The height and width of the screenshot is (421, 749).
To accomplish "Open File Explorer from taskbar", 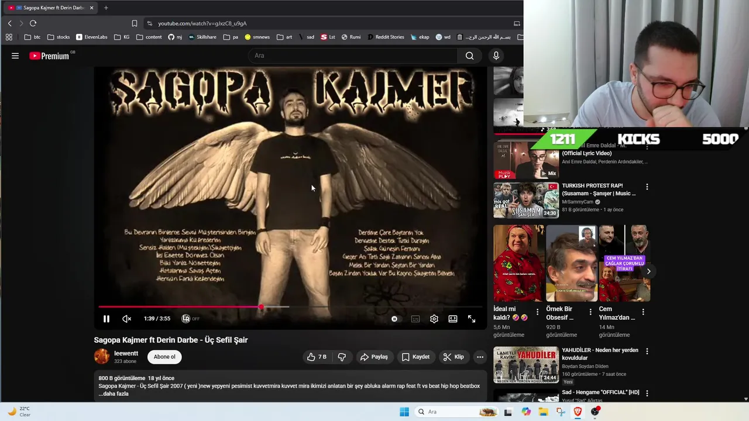I will [543, 412].
